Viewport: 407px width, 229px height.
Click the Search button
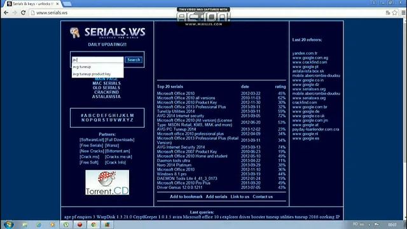(x=134, y=60)
